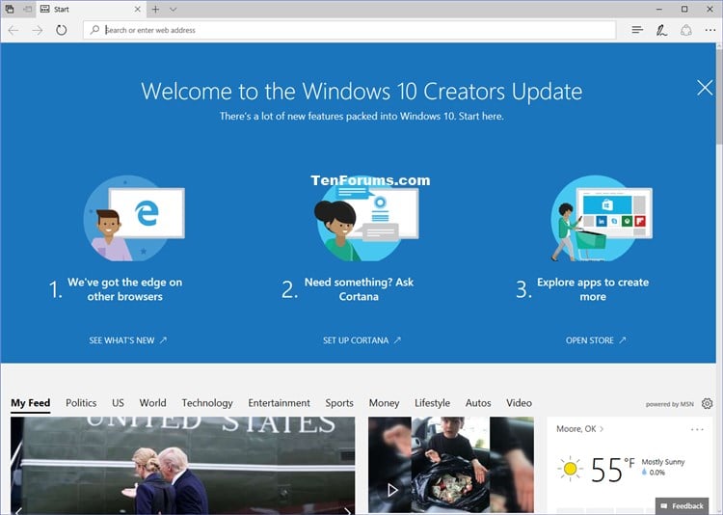Click OPEN STORE link
723x515 pixels.
[596, 340]
